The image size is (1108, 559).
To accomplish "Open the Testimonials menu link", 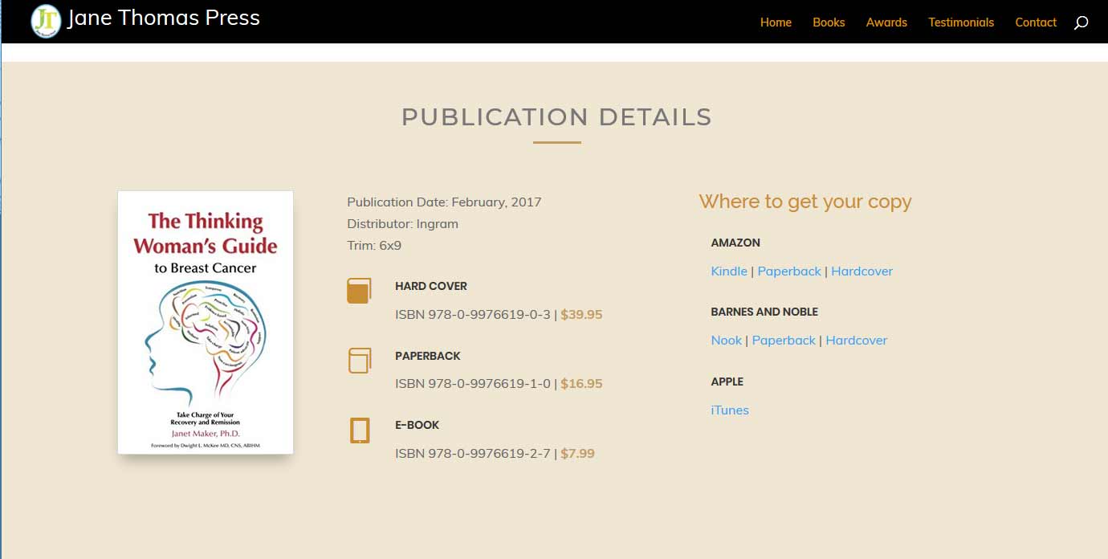I will click(960, 22).
